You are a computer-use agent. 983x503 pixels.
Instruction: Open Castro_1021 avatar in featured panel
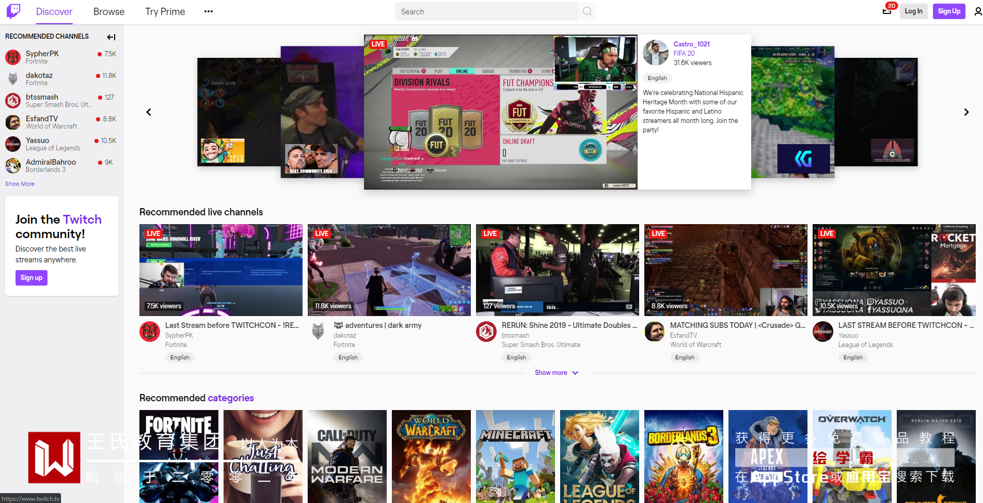click(656, 53)
